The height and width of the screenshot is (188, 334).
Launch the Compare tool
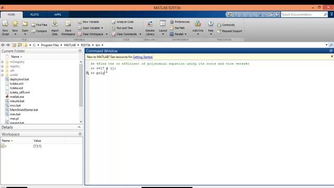pos(39,31)
